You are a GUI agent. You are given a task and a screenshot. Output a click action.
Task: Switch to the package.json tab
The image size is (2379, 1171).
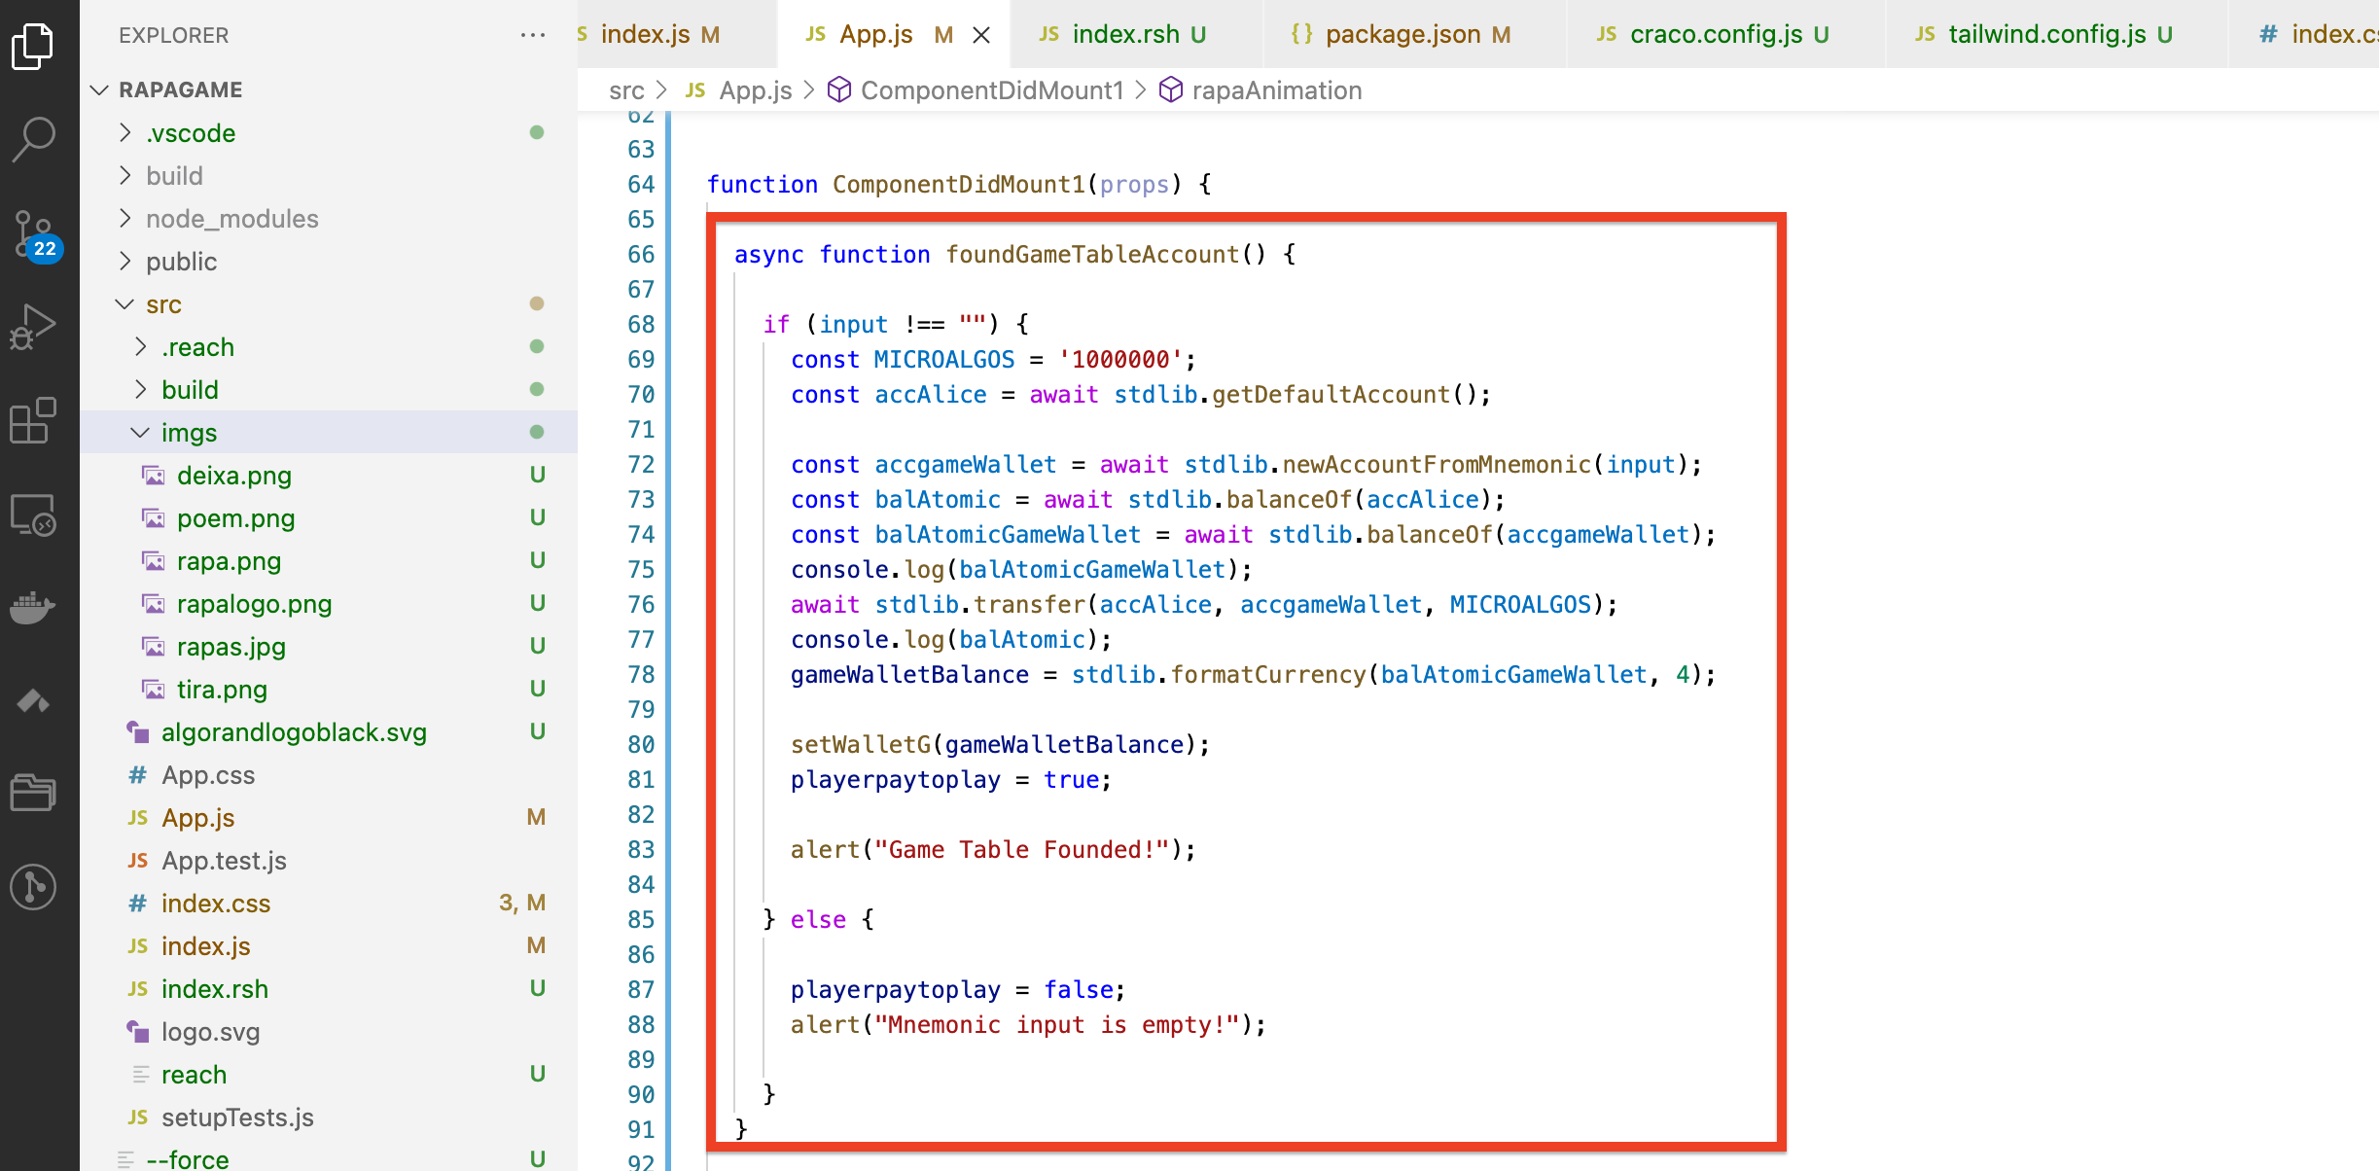tap(1403, 35)
